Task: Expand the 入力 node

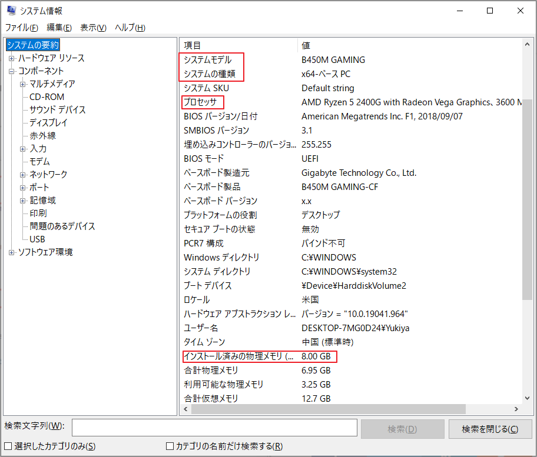Action: coord(22,149)
